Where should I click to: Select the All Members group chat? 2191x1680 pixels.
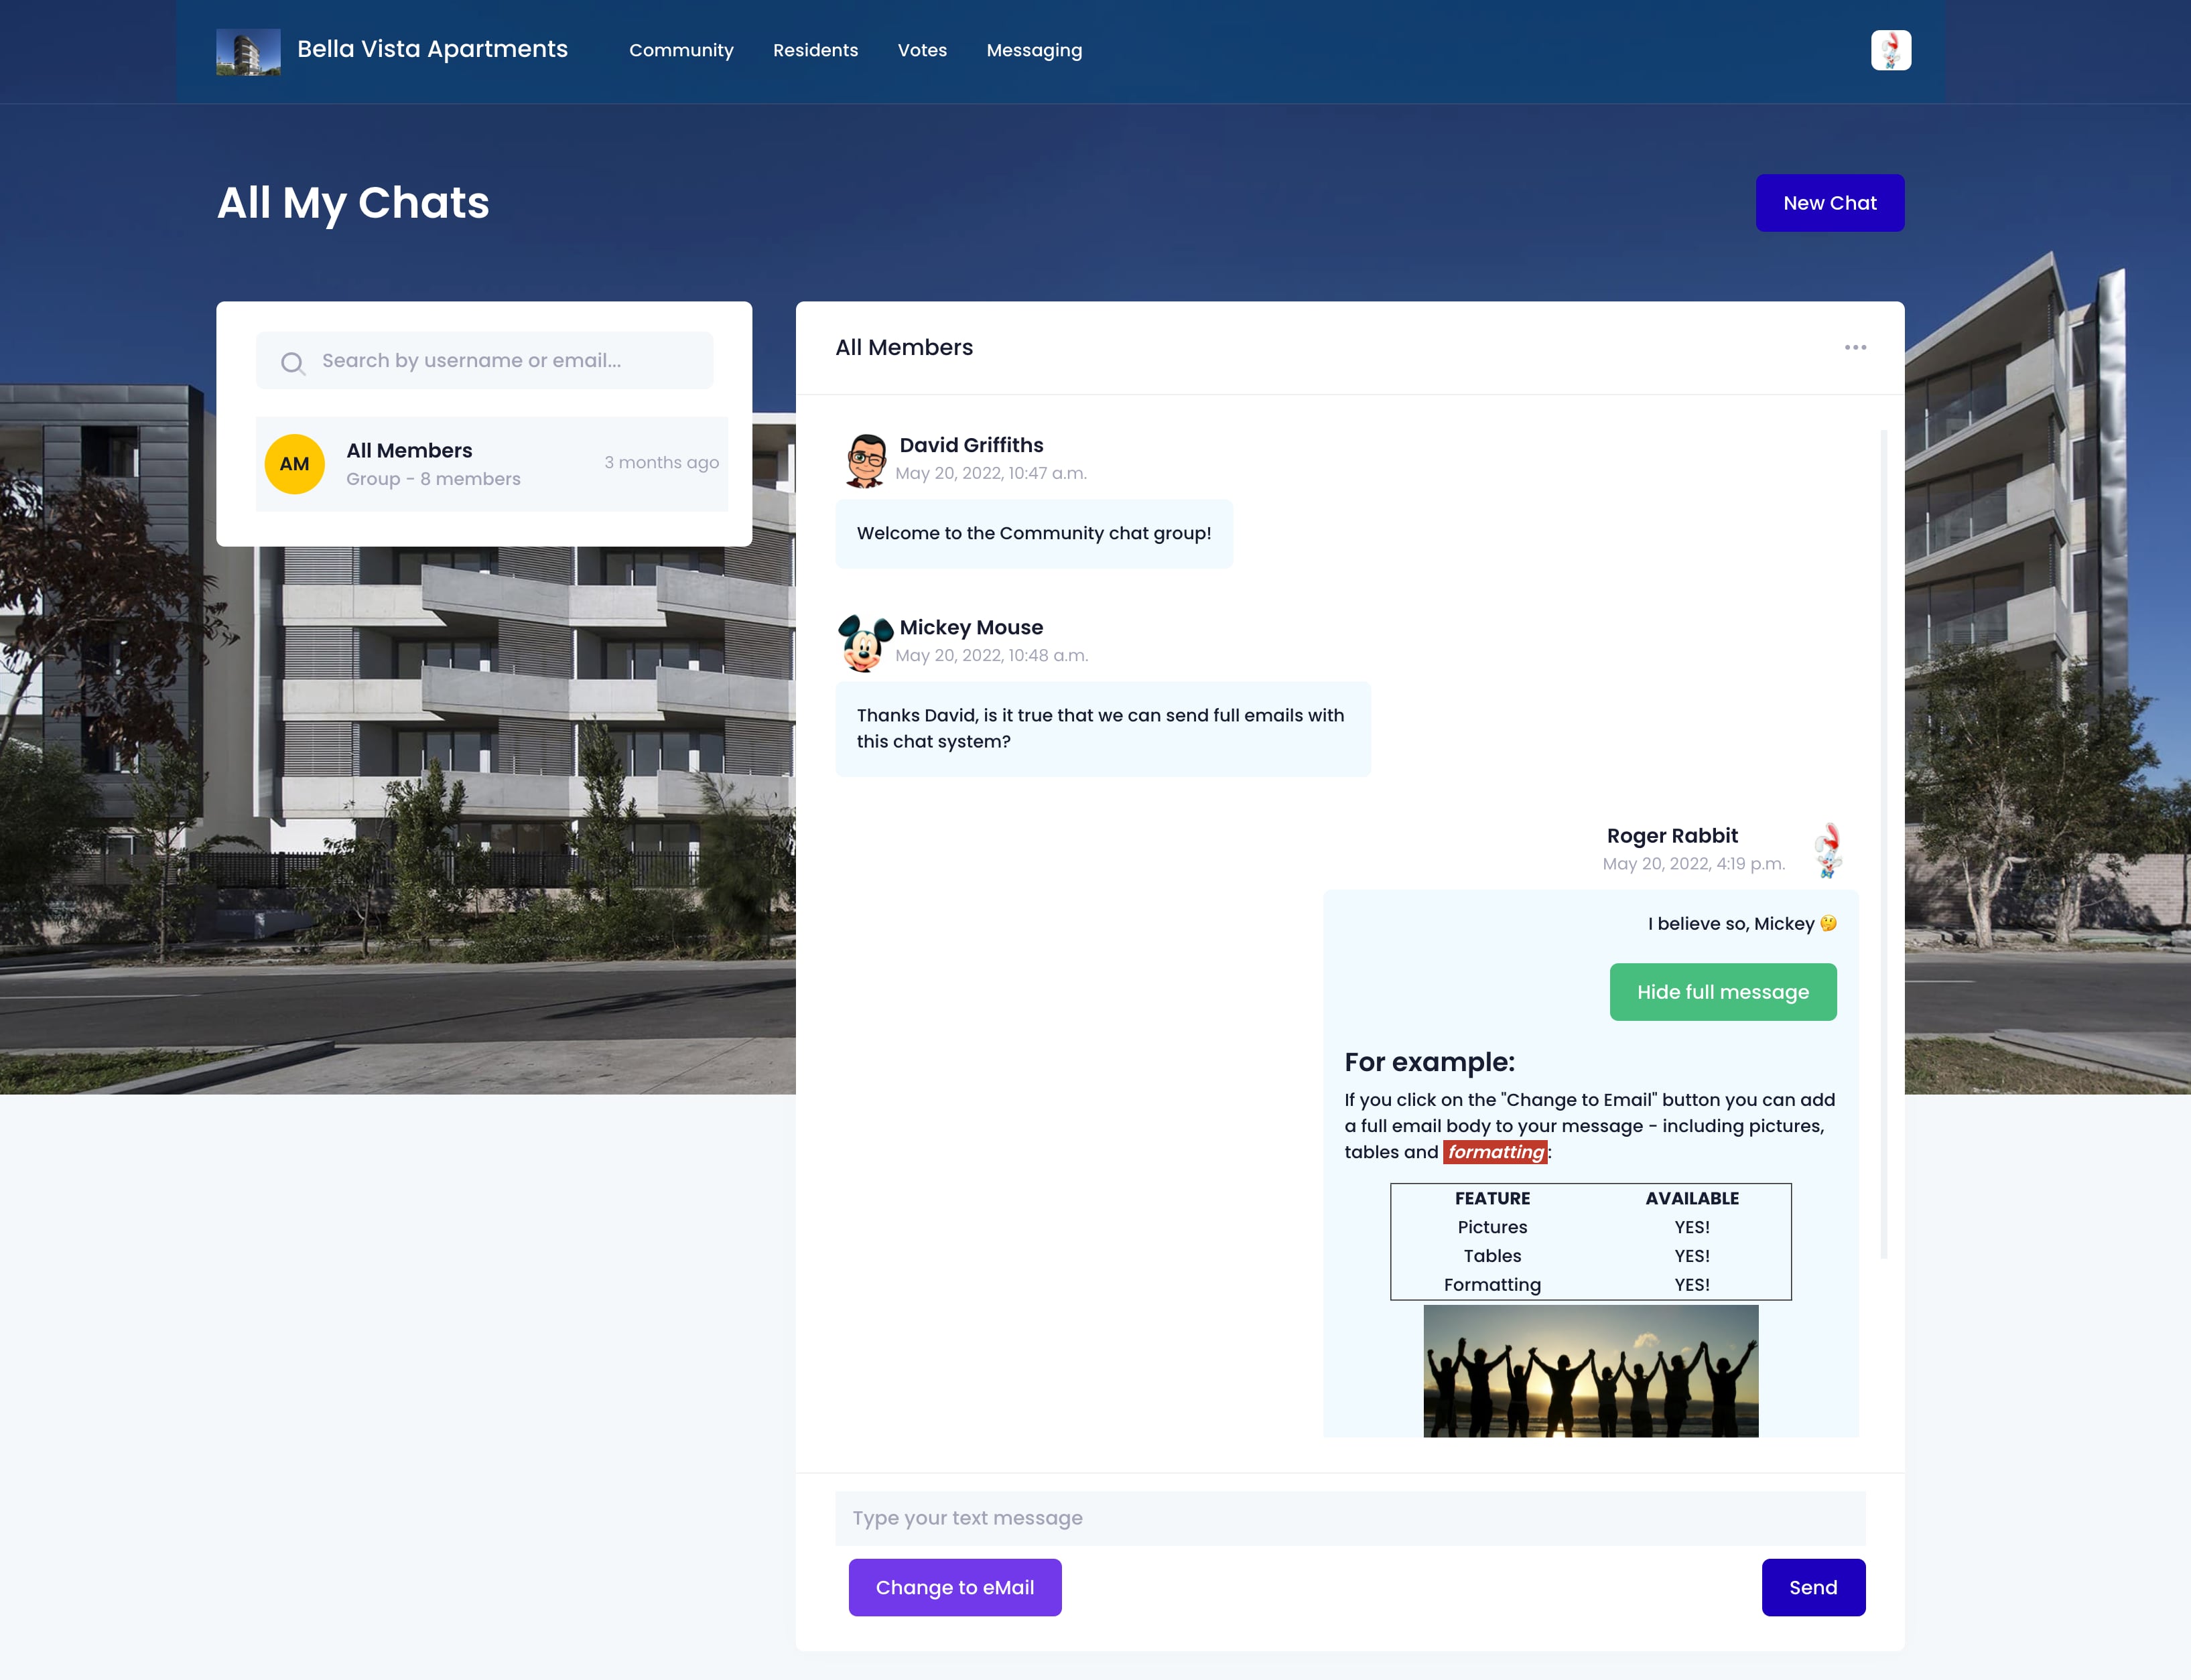pos(491,464)
